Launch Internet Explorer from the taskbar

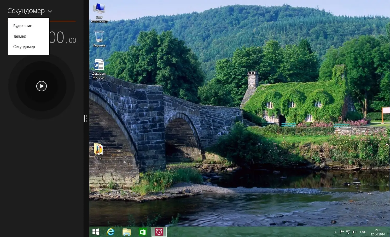tap(111, 232)
